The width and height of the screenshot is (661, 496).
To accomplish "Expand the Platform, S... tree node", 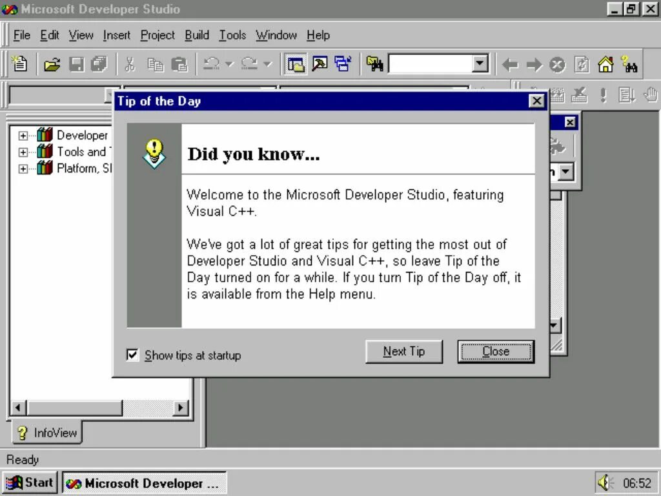I will (23, 169).
